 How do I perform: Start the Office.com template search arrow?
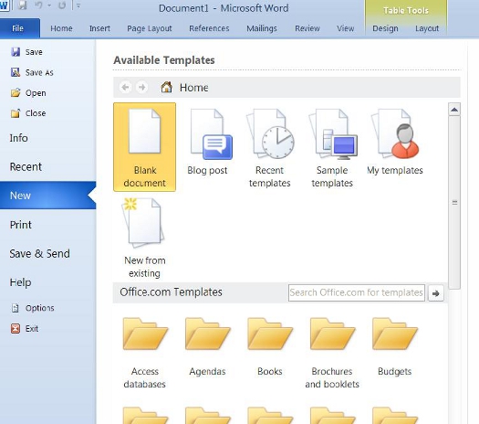coord(436,293)
